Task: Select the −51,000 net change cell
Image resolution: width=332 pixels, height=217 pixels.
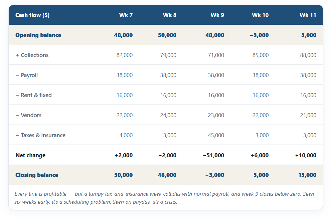Action: click(x=213, y=155)
